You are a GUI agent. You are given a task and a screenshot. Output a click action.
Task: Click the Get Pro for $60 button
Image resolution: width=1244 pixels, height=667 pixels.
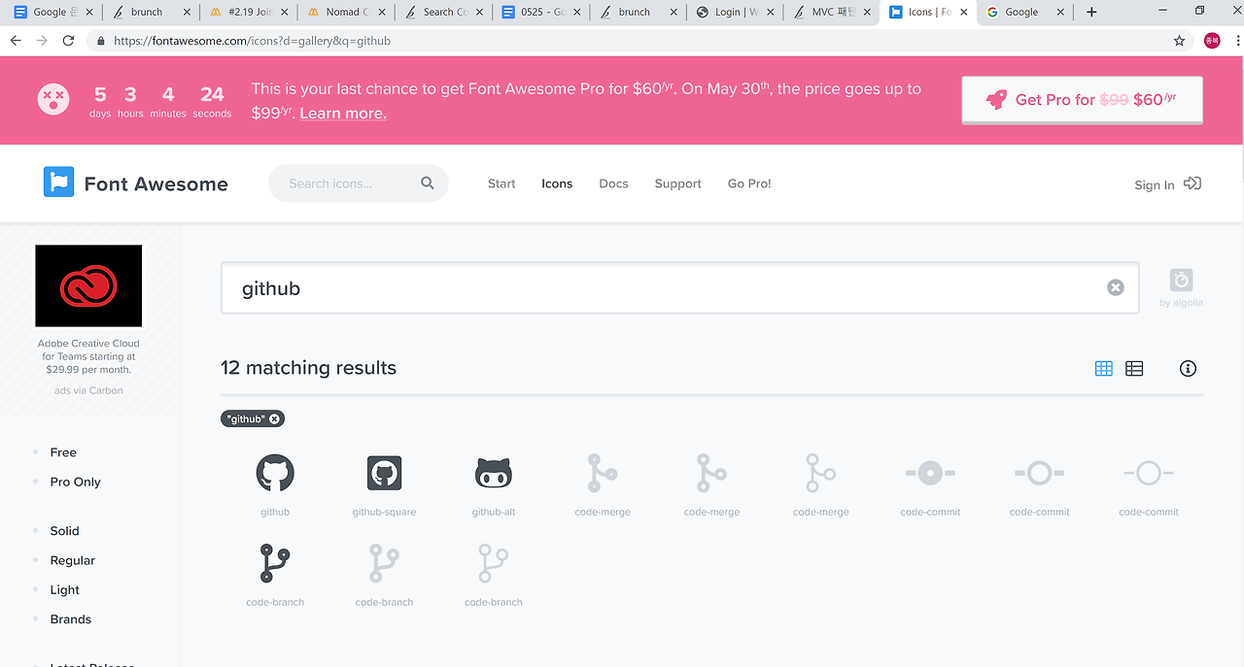(x=1082, y=100)
